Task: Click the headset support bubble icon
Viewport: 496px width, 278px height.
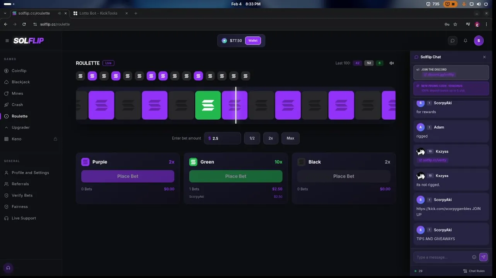Action: point(8,268)
